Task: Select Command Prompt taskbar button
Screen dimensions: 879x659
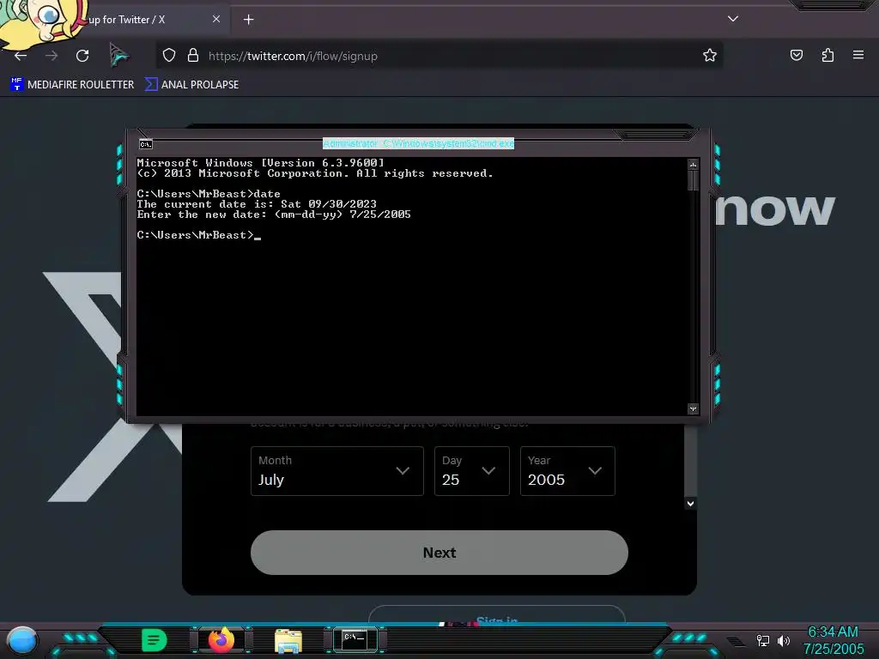Action: [x=355, y=640]
